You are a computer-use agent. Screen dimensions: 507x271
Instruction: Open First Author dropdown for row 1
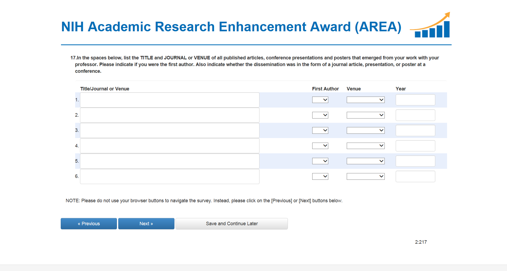[x=320, y=100]
